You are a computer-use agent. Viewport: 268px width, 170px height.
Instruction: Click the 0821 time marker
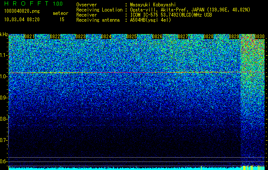tap(29, 37)
